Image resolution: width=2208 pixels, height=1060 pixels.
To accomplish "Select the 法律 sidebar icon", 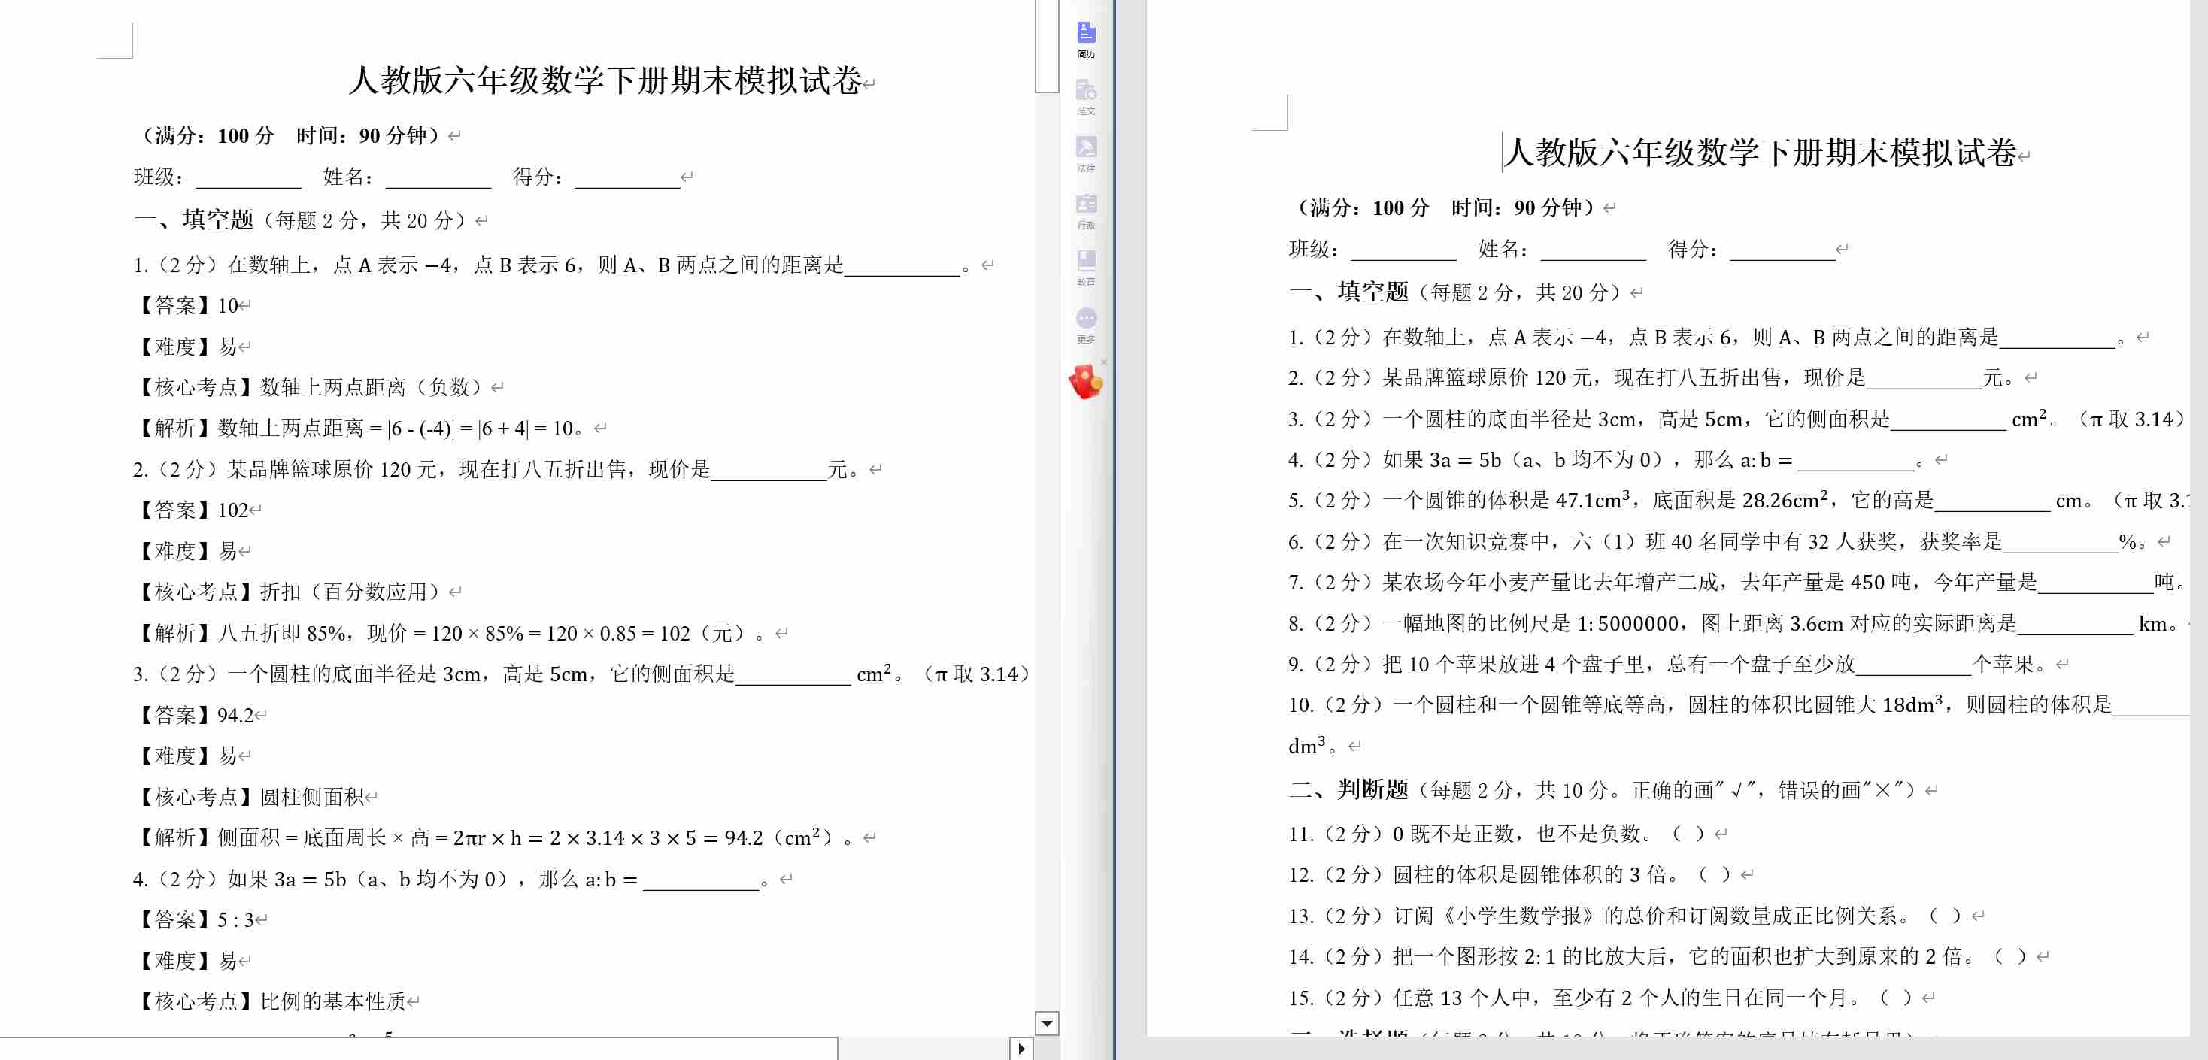I will tap(1086, 154).
